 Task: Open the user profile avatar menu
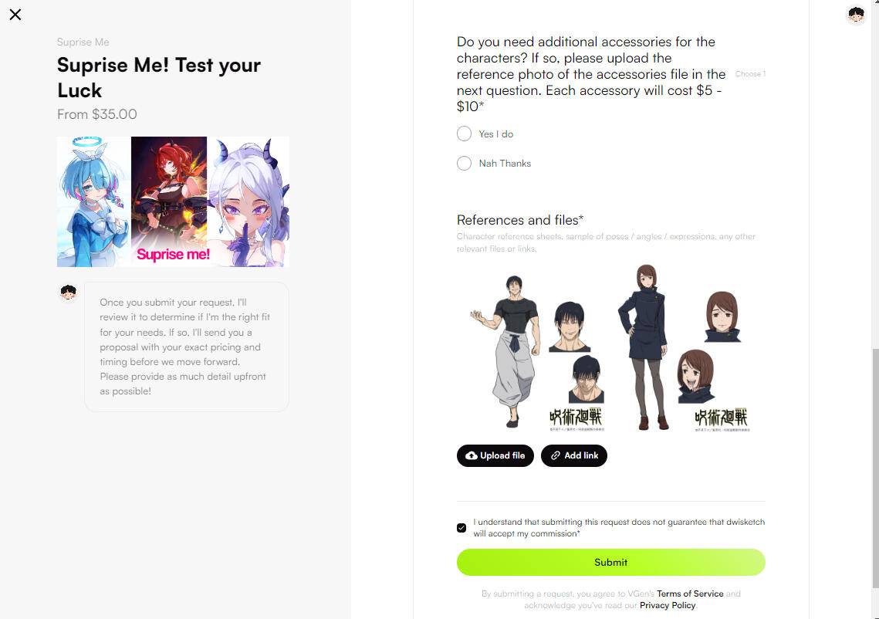click(855, 15)
